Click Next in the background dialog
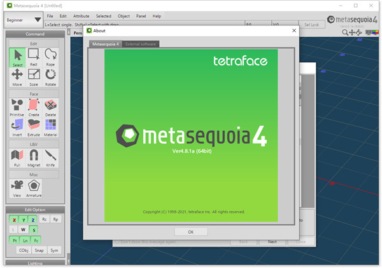This screenshot has height=268, width=382. tap(272, 242)
